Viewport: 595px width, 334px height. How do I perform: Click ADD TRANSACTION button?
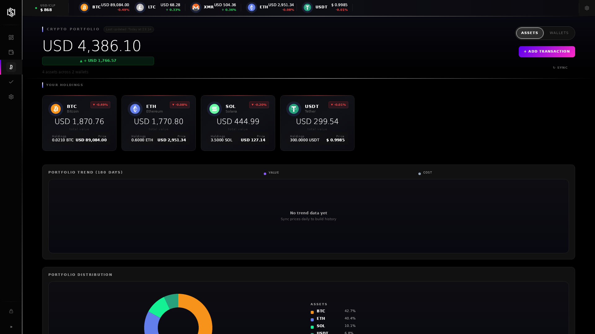coord(547,51)
